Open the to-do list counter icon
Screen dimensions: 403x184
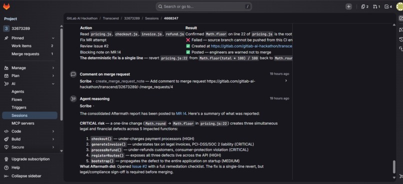[388, 6]
